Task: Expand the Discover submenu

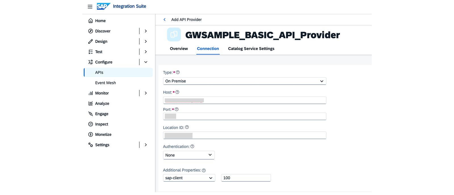Action: (146, 31)
